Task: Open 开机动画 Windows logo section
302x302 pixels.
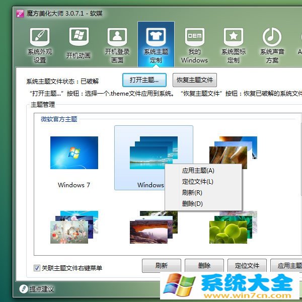Action: (x=79, y=43)
